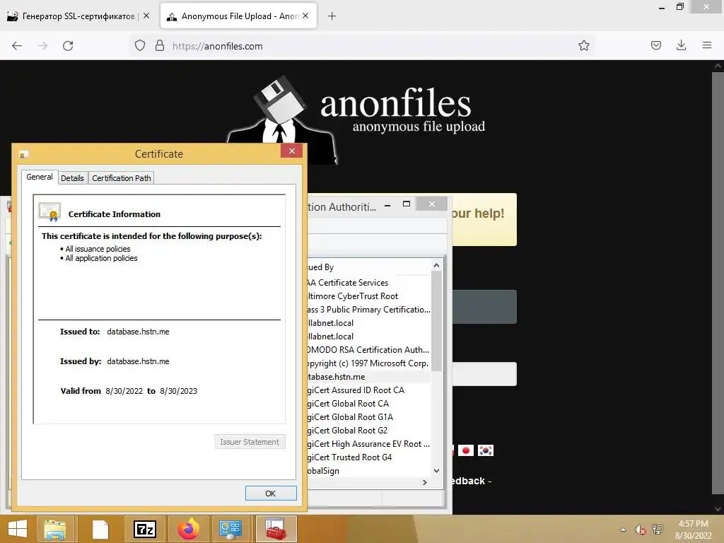Switch to the Генератор SSL-сертификатов tab

click(78, 16)
